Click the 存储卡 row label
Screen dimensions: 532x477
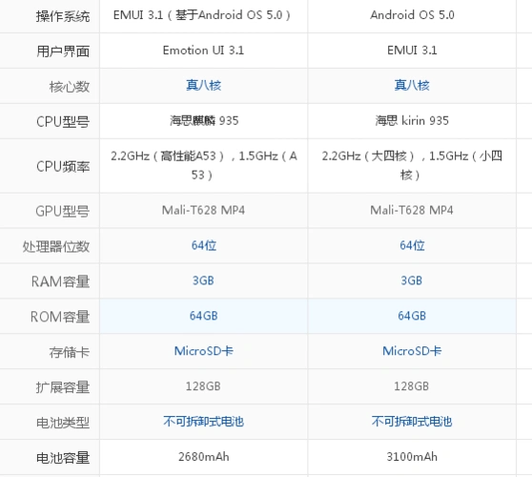click(70, 352)
